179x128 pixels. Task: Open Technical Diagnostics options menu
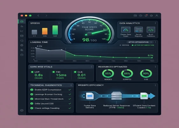[71, 85]
